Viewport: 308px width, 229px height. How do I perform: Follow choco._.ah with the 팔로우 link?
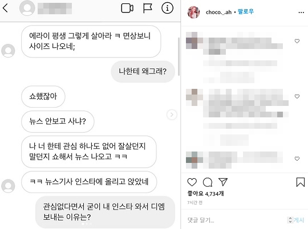245,11
